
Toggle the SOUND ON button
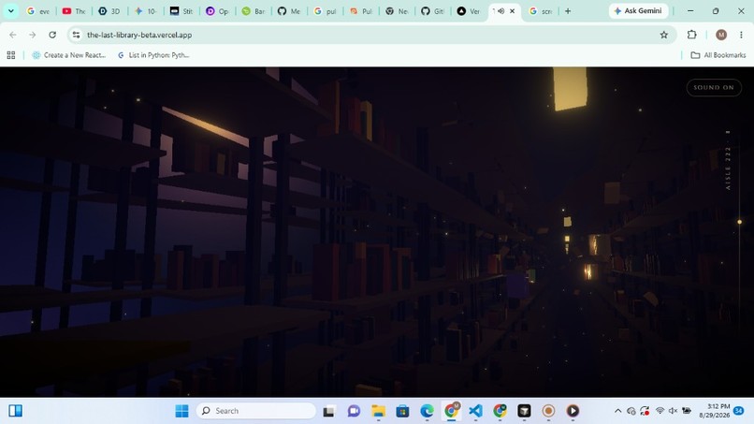point(714,88)
